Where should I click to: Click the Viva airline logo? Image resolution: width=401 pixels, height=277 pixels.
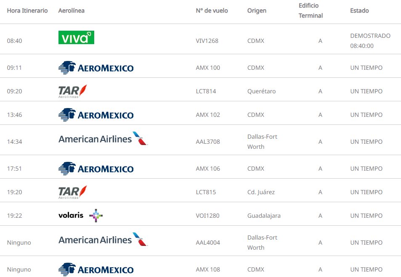pyautogui.click(x=76, y=37)
